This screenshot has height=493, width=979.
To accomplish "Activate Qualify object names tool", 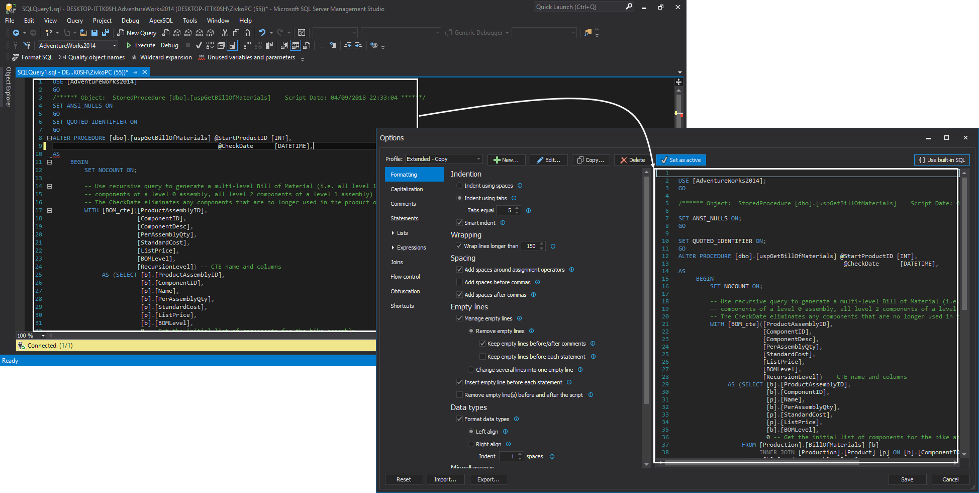I will [x=92, y=57].
